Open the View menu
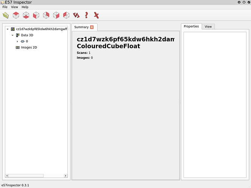Image resolution: width=251 pixels, height=188 pixels. click(x=14, y=7)
